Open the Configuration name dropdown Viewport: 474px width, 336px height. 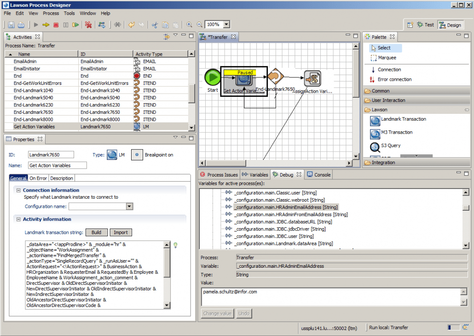pos(129,206)
